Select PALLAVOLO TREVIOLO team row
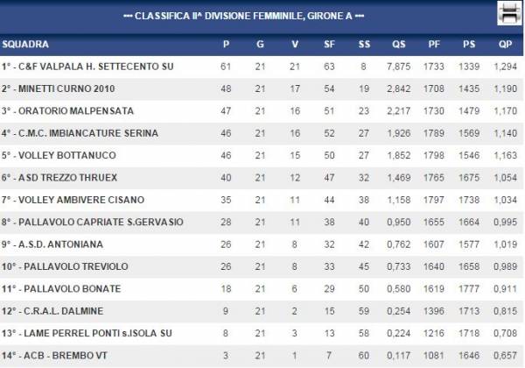This screenshot has height=368, width=525. (x=261, y=266)
